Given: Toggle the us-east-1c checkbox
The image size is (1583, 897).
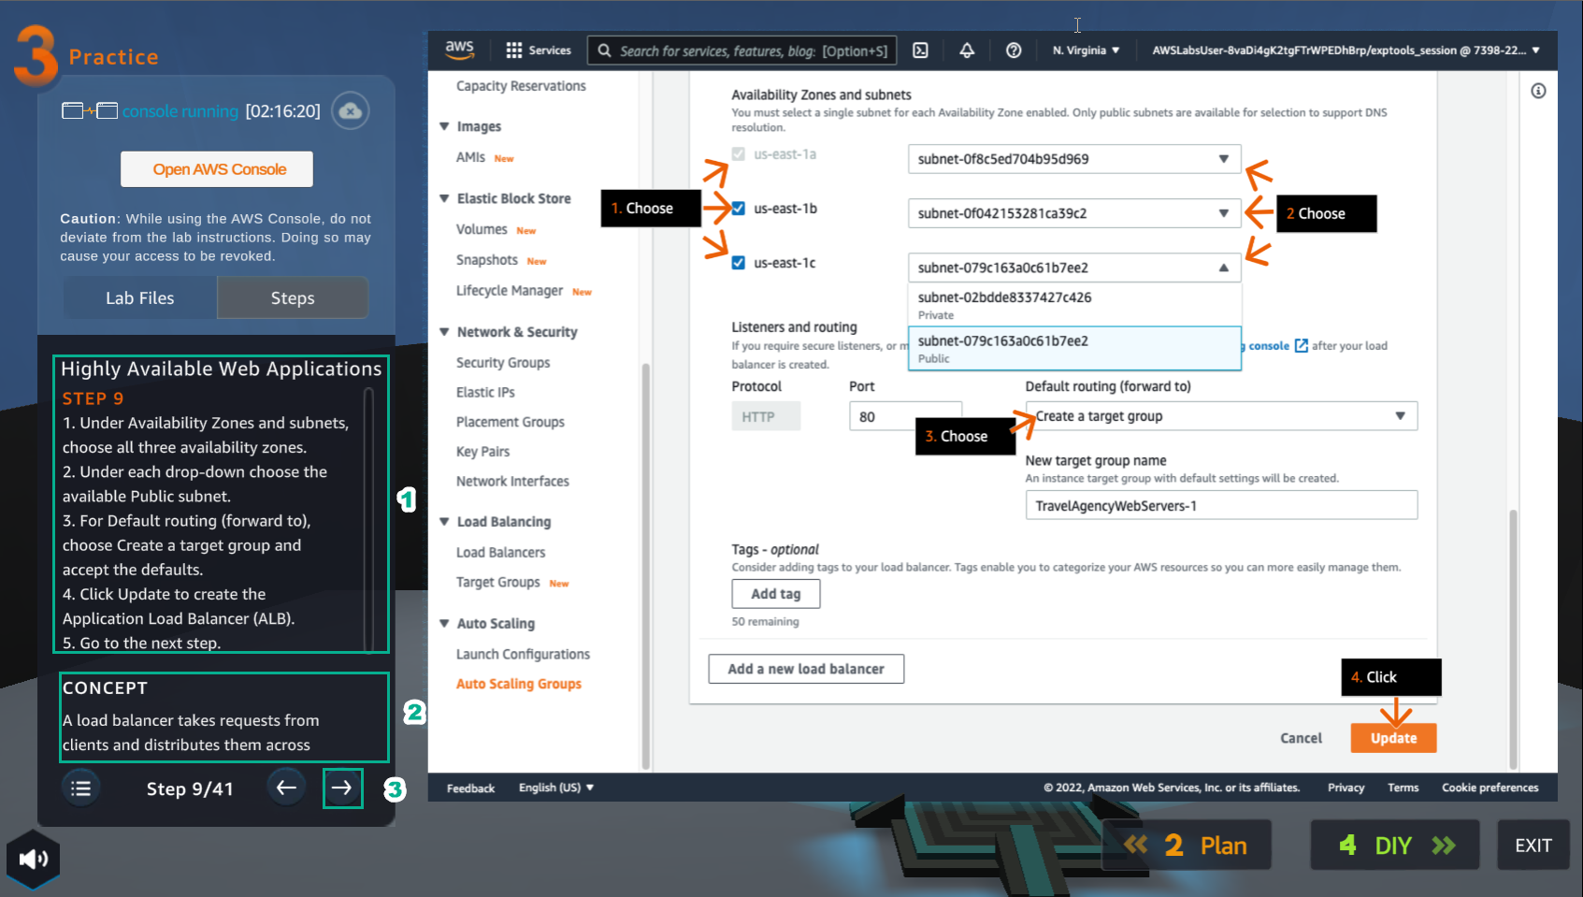Looking at the screenshot, I should [x=739, y=263].
